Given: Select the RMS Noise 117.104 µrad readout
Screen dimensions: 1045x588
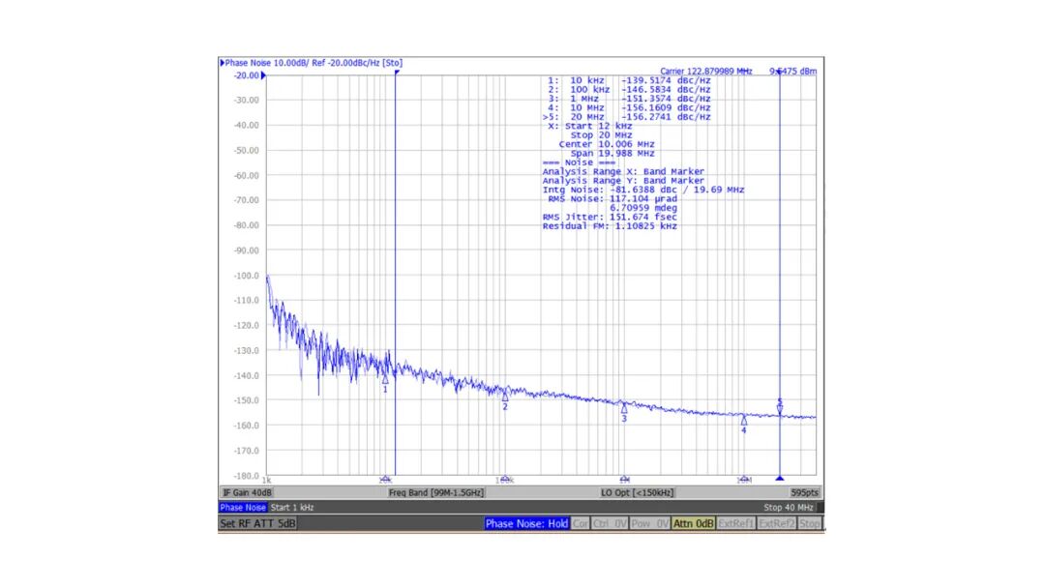Looking at the screenshot, I should [612, 199].
